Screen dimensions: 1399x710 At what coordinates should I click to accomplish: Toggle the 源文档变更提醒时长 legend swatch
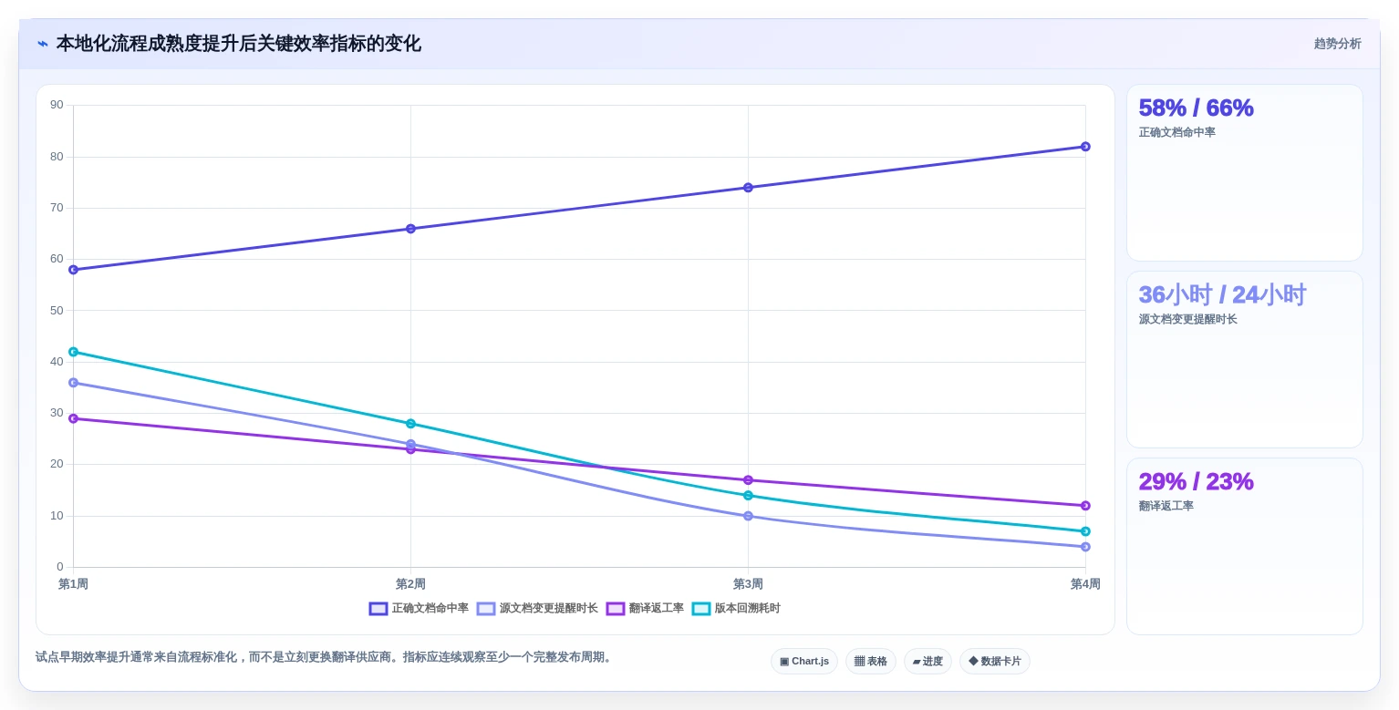pyautogui.click(x=486, y=609)
